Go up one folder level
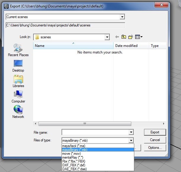 (x=124, y=37)
